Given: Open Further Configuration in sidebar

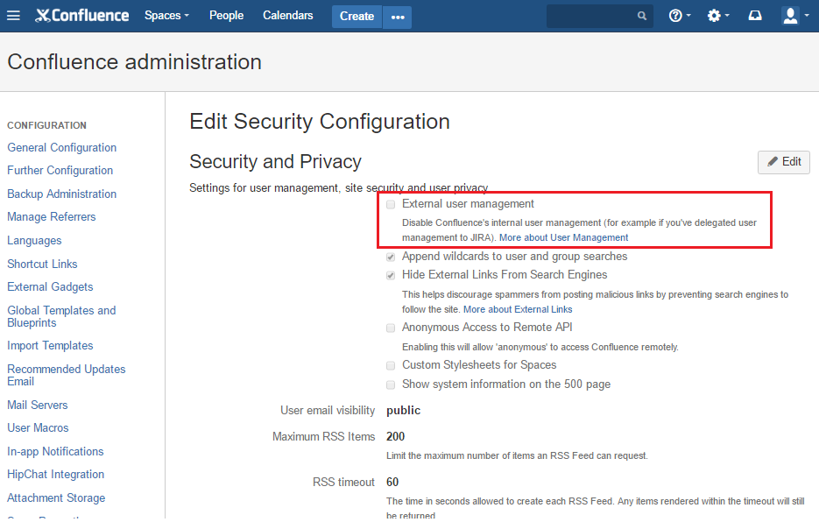Looking at the screenshot, I should coord(60,170).
